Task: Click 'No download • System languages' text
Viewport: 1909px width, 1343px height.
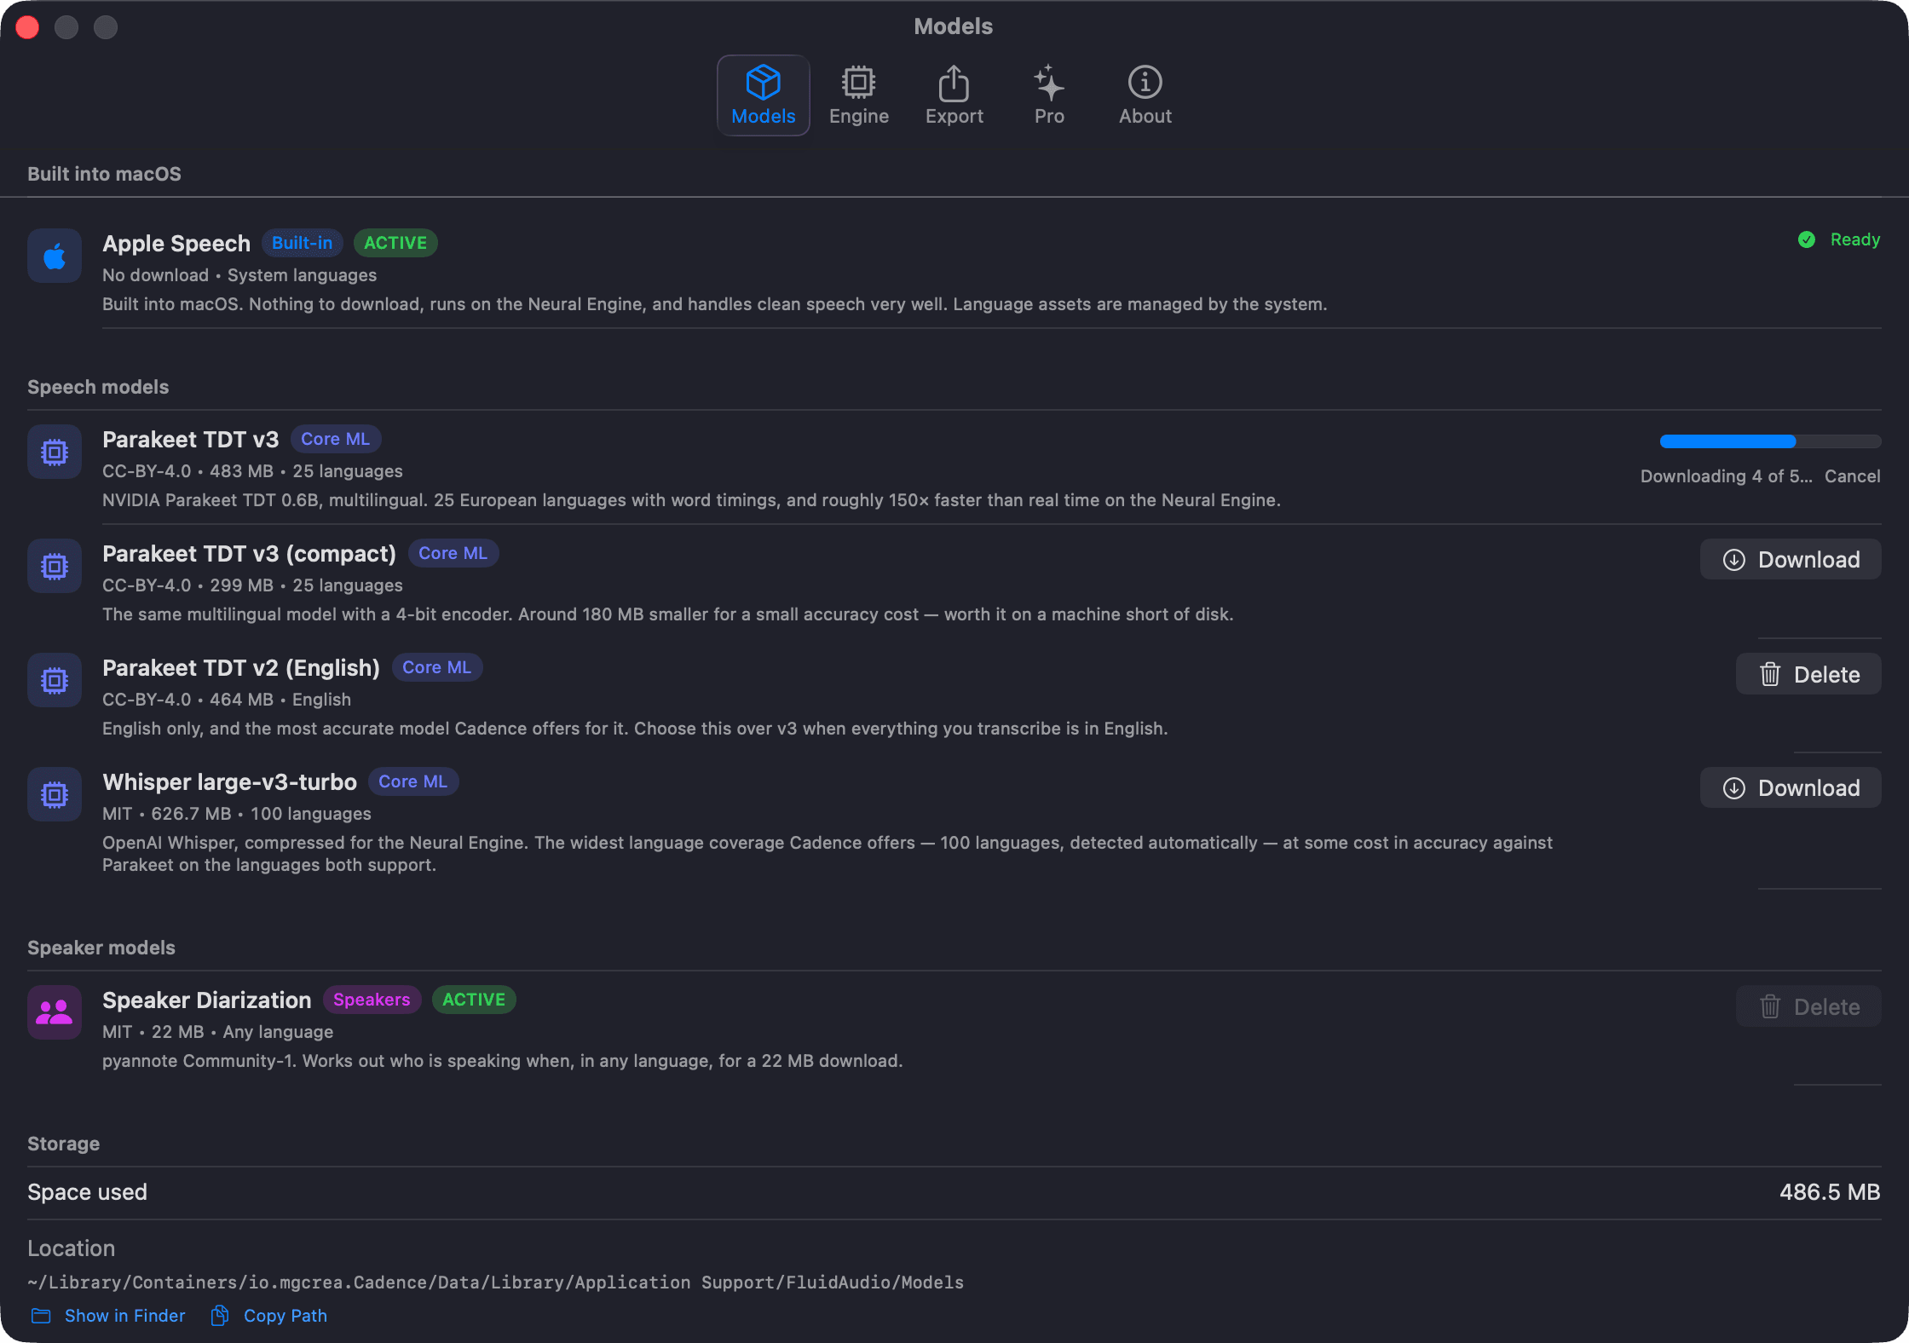Action: (x=239, y=274)
